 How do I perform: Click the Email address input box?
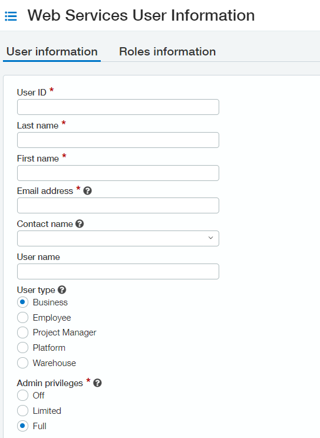pyautogui.click(x=118, y=206)
